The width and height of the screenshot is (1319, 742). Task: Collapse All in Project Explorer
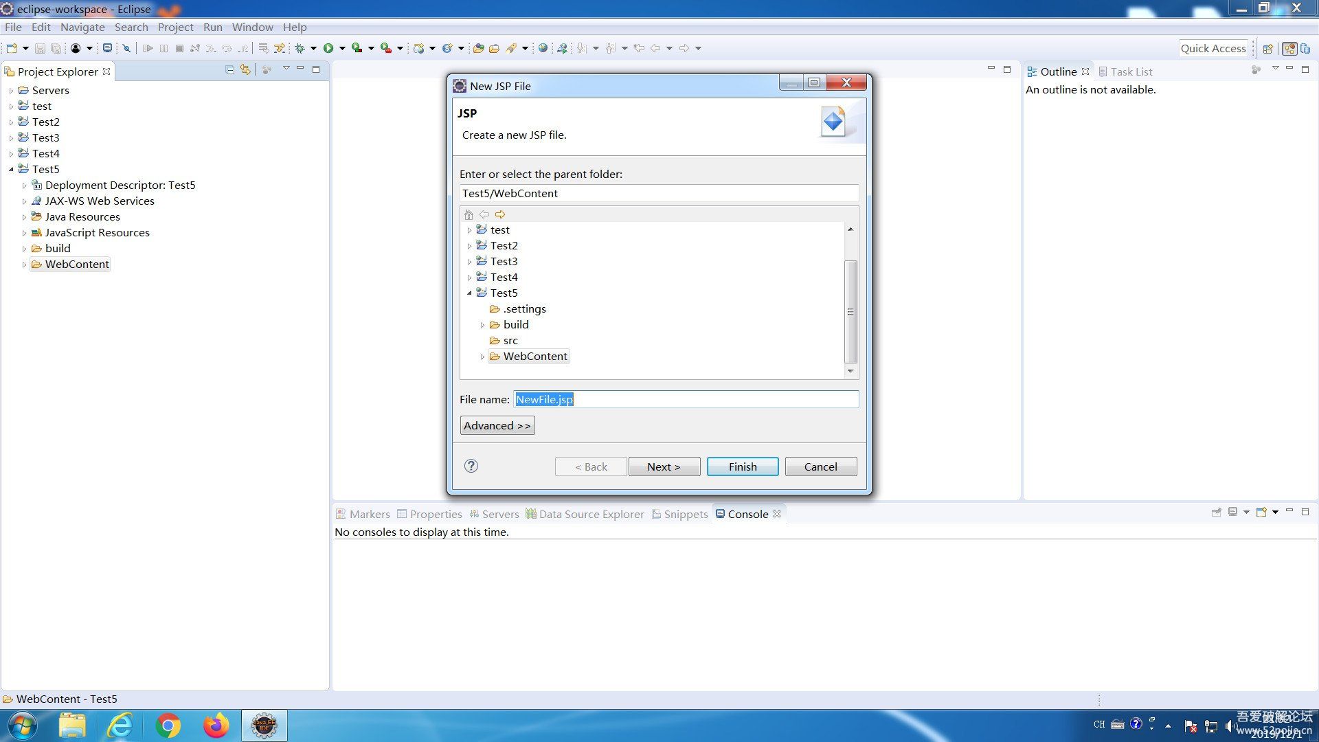230,70
